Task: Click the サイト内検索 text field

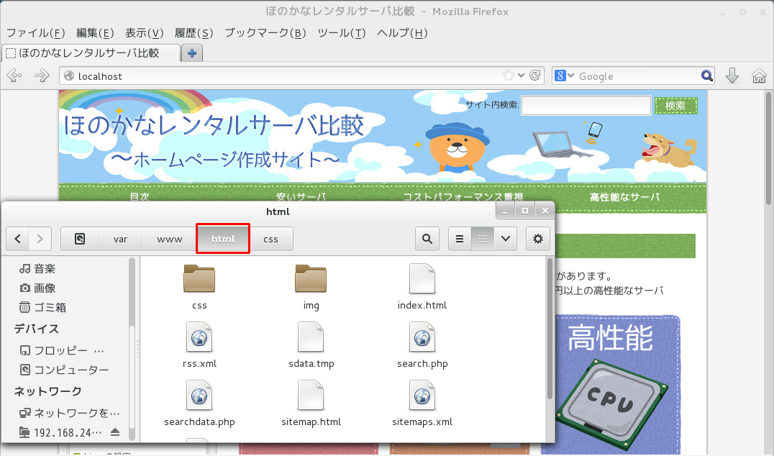Action: pos(586,106)
